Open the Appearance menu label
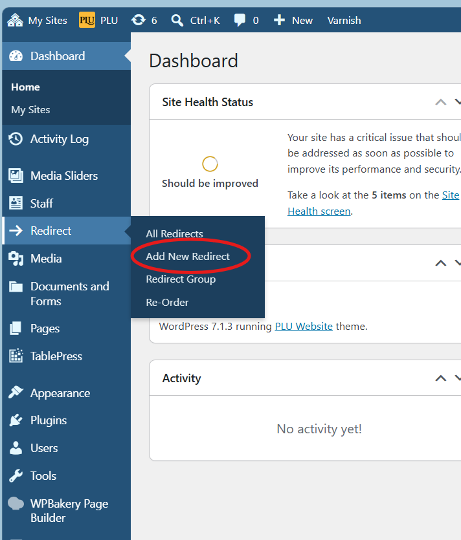 coord(60,393)
